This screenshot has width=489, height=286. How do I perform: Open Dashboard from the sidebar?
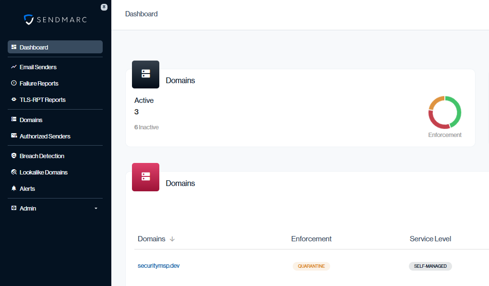[x=55, y=47]
